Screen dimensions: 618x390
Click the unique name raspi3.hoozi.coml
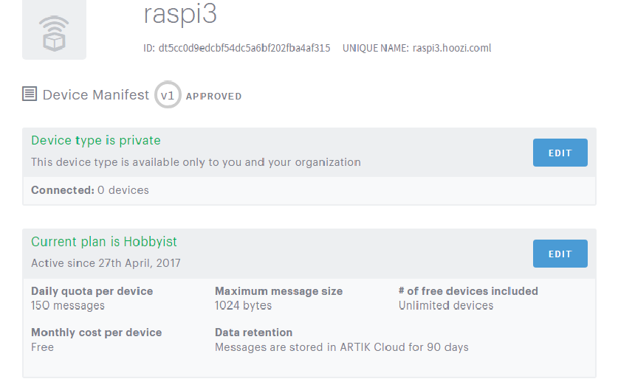pos(452,49)
